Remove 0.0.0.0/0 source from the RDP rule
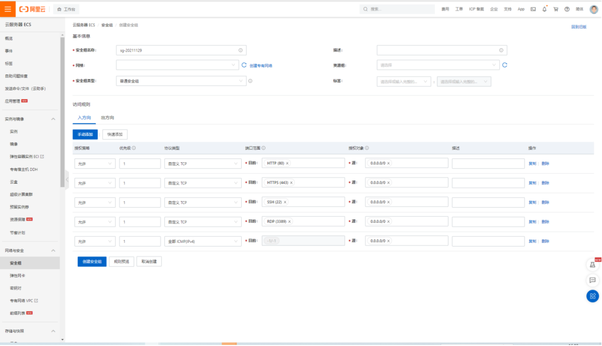 pos(389,221)
